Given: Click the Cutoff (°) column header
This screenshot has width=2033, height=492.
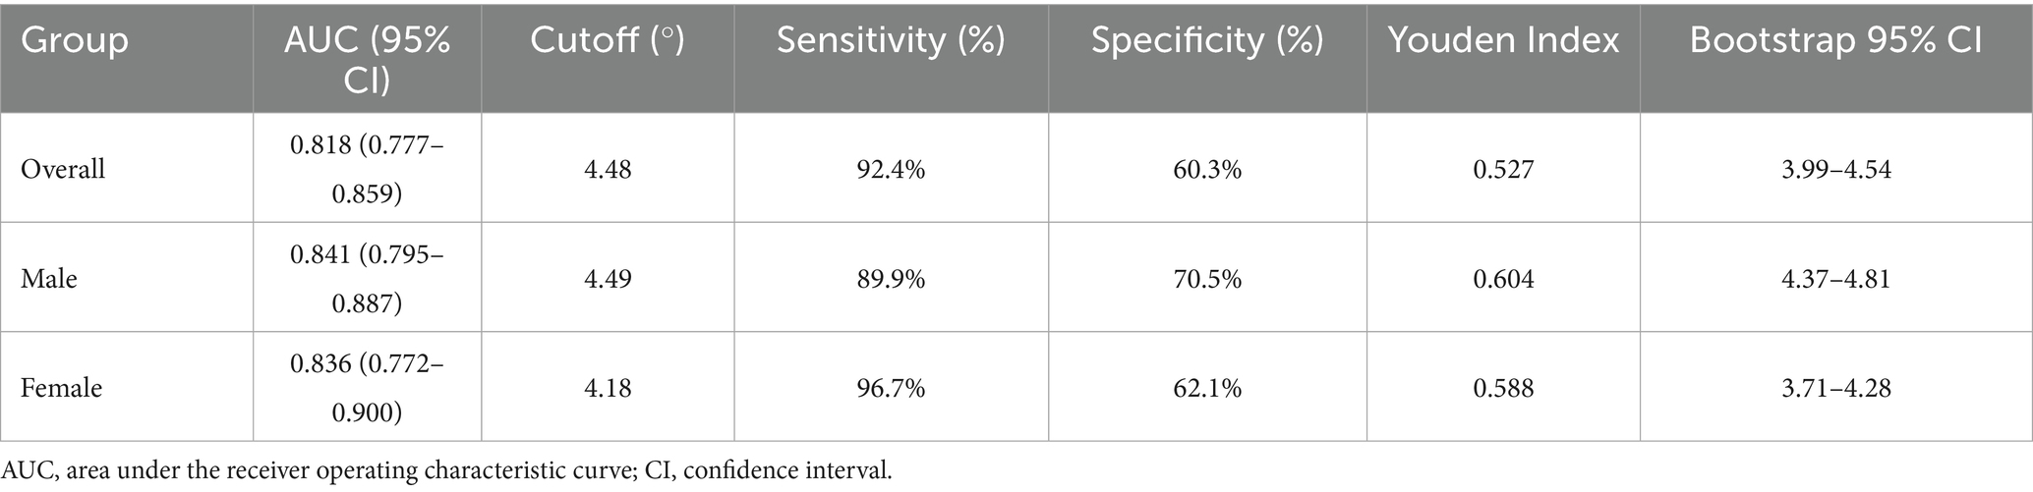Looking at the screenshot, I should pos(608,40).
